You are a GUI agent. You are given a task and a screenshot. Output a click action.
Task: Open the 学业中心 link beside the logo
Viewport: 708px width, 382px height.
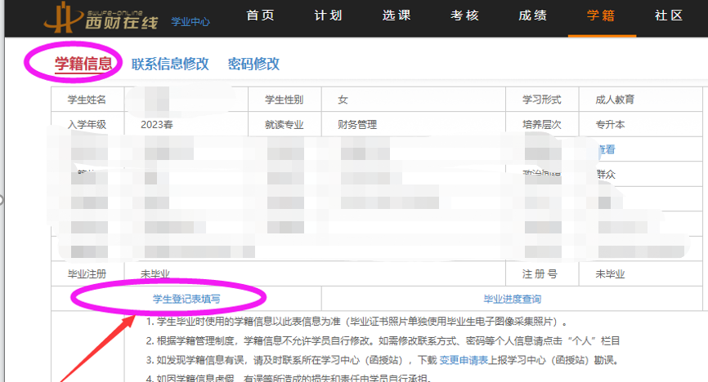coord(190,21)
